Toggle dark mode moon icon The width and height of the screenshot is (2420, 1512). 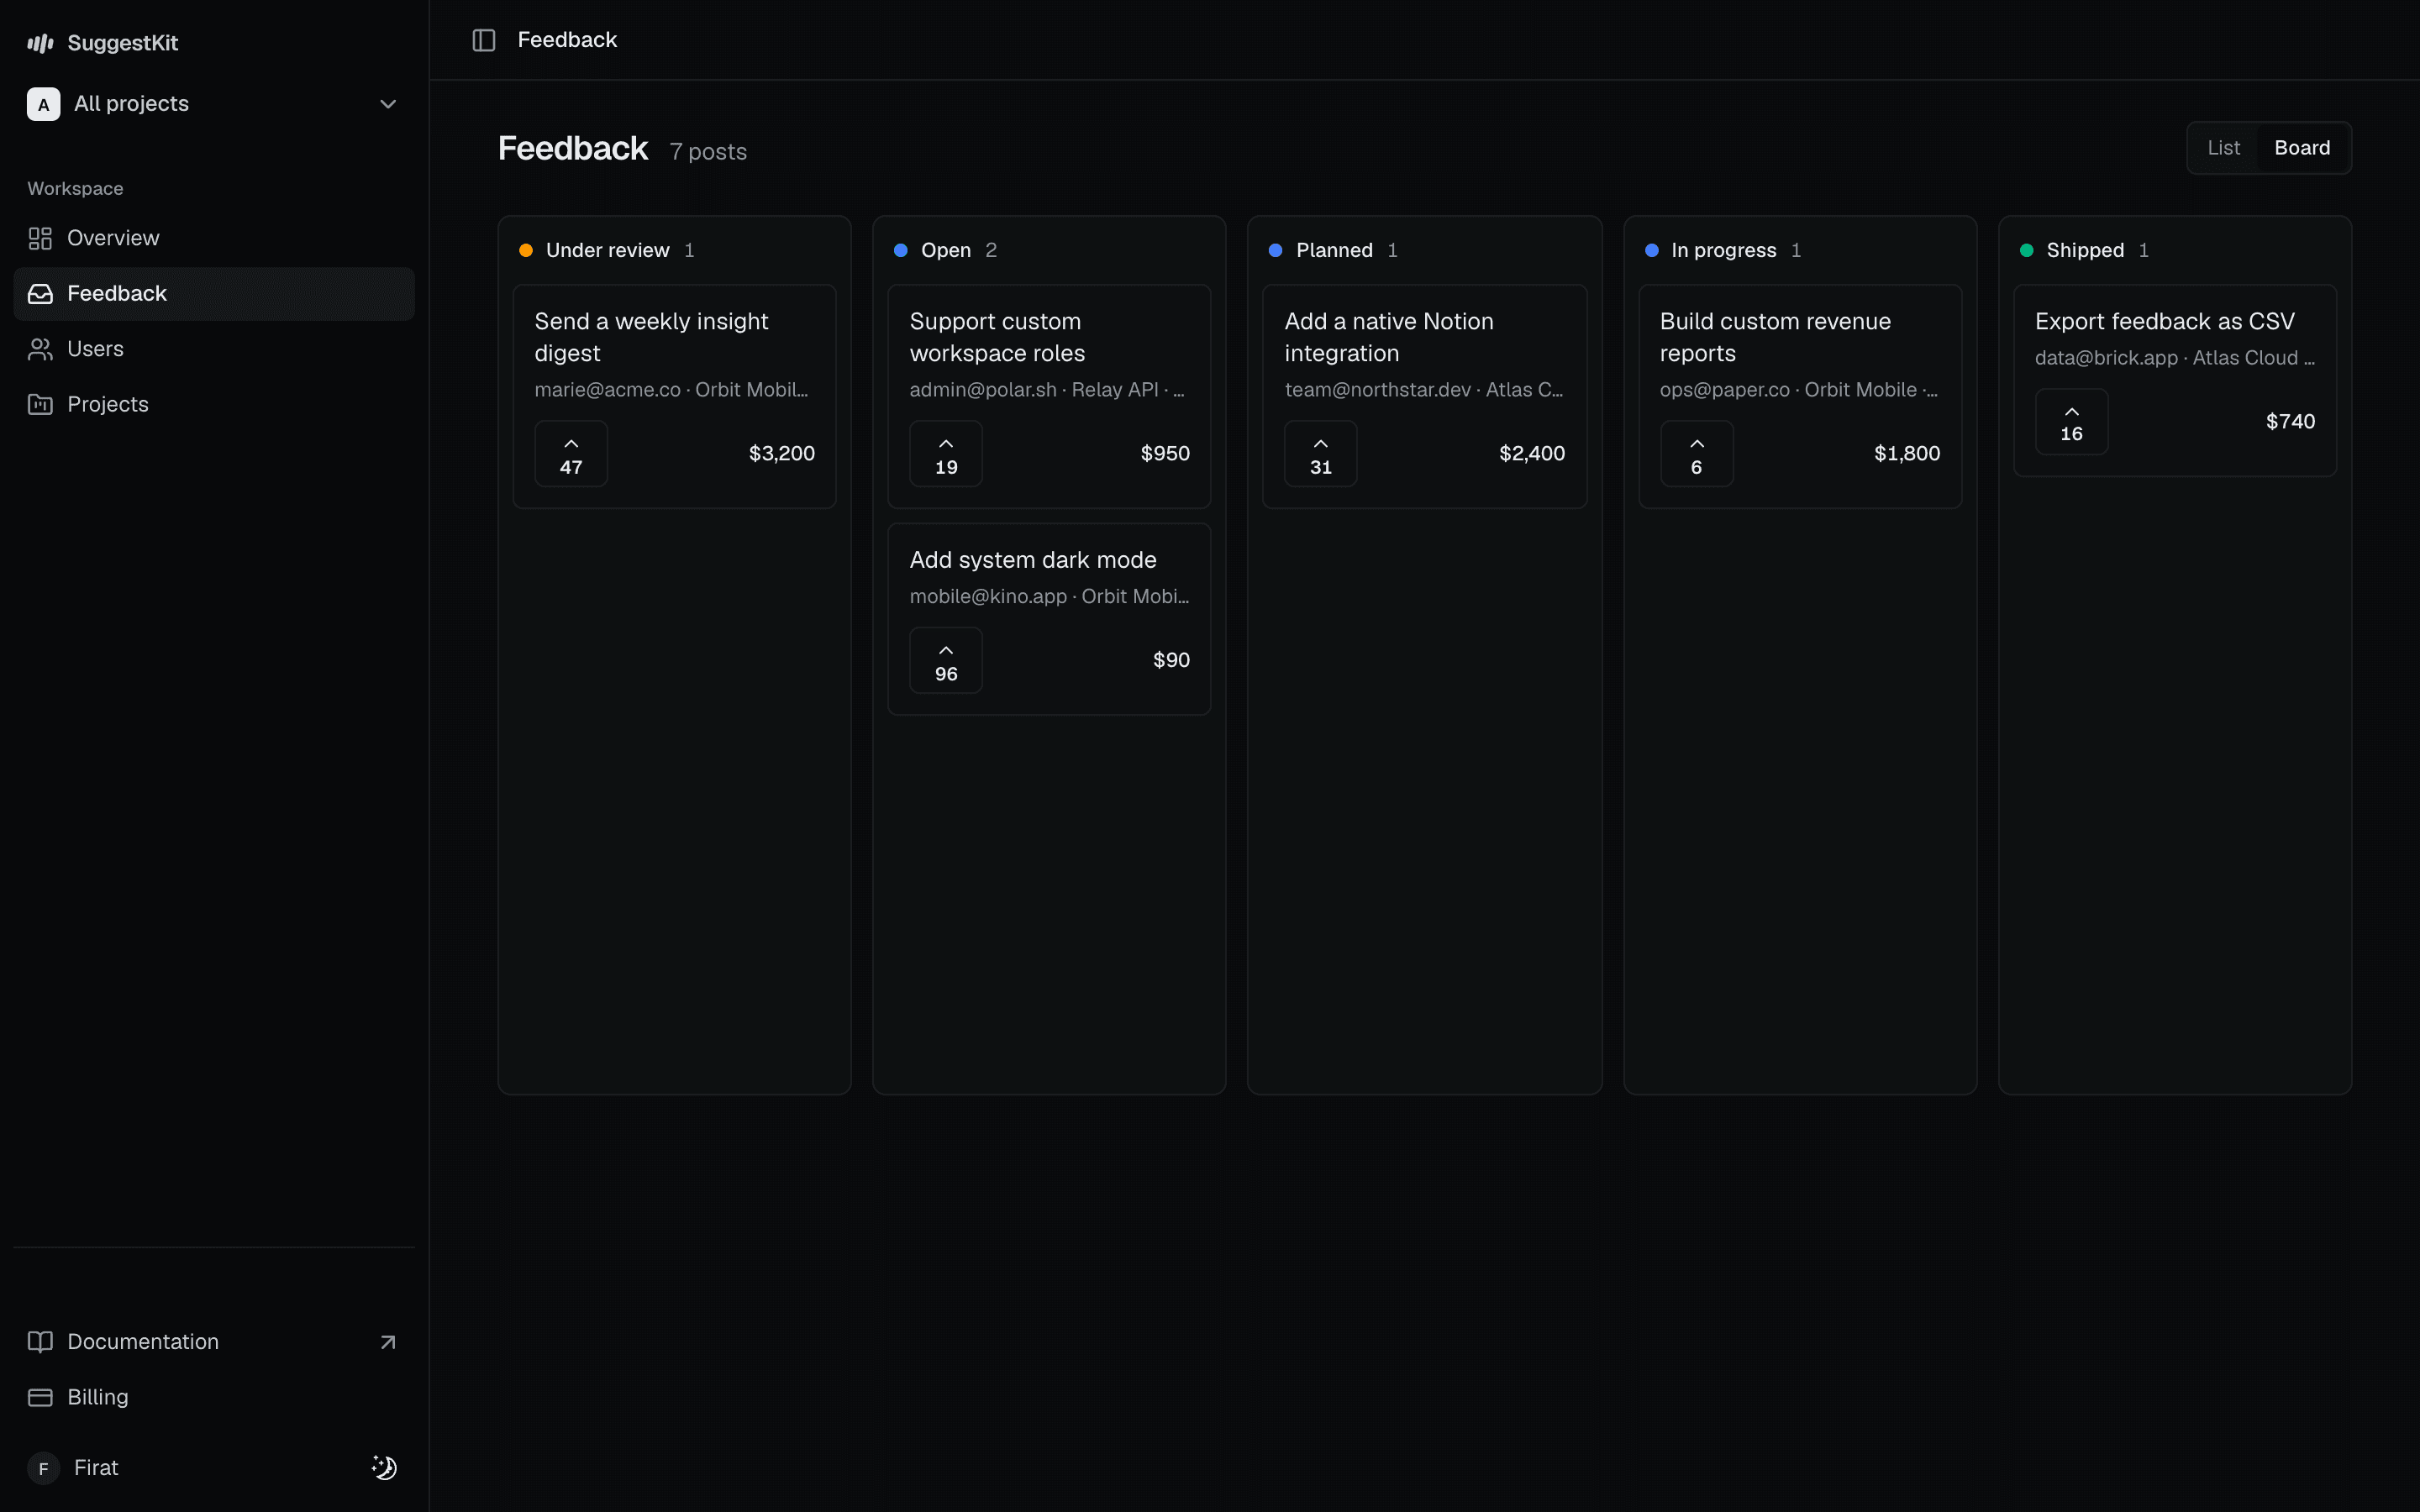[x=385, y=1467]
